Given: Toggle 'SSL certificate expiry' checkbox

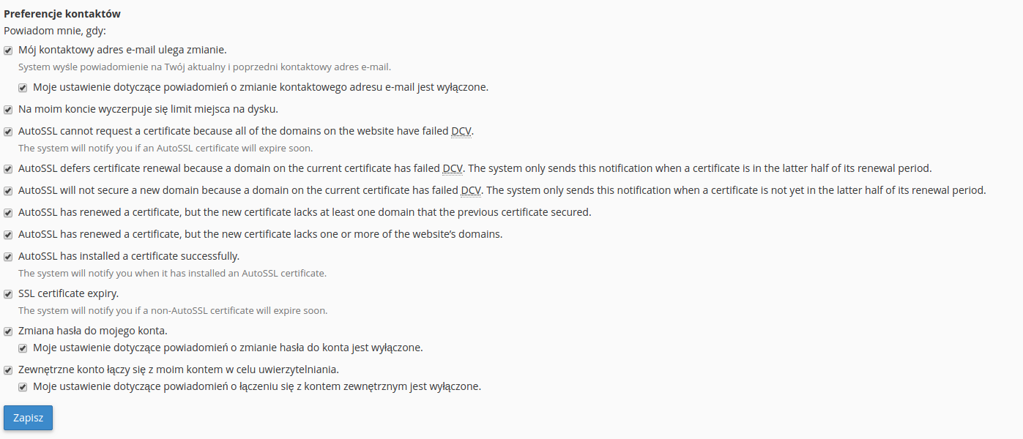Looking at the screenshot, I should [8, 294].
